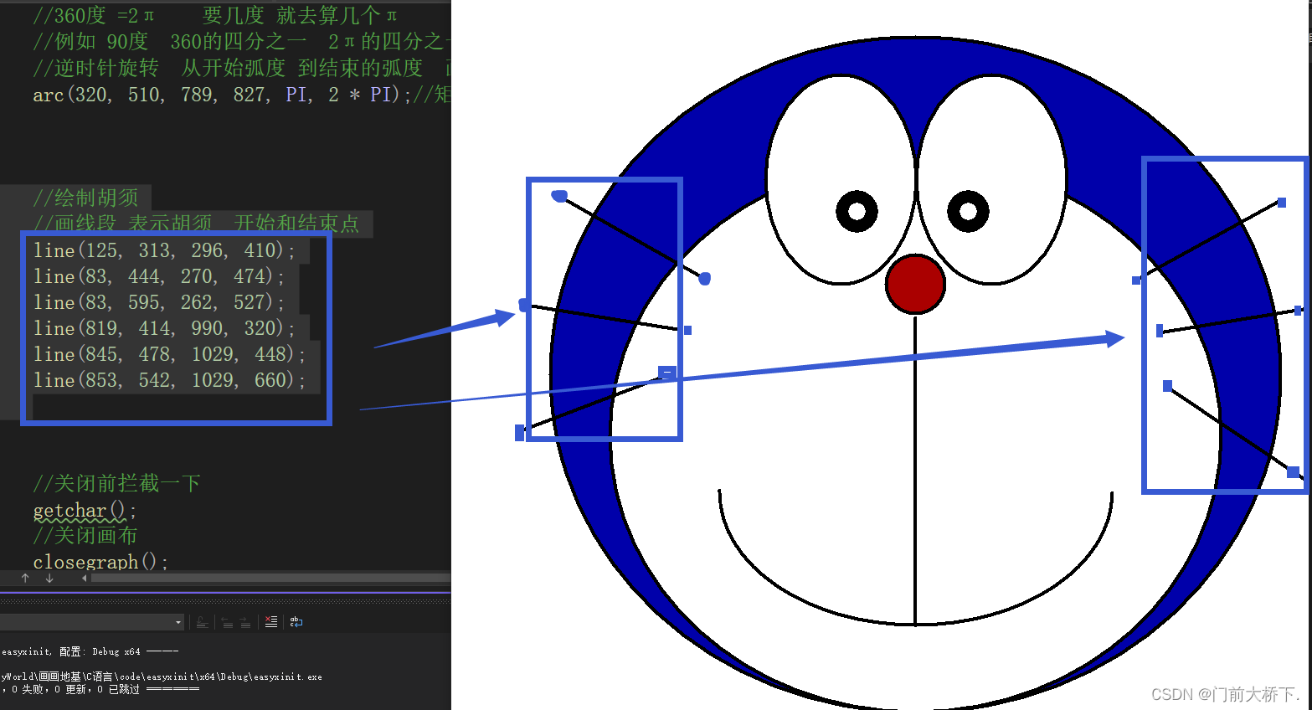Go to next message in Output toolbar
Viewport: 1312px width, 710px height.
pyautogui.click(x=244, y=622)
